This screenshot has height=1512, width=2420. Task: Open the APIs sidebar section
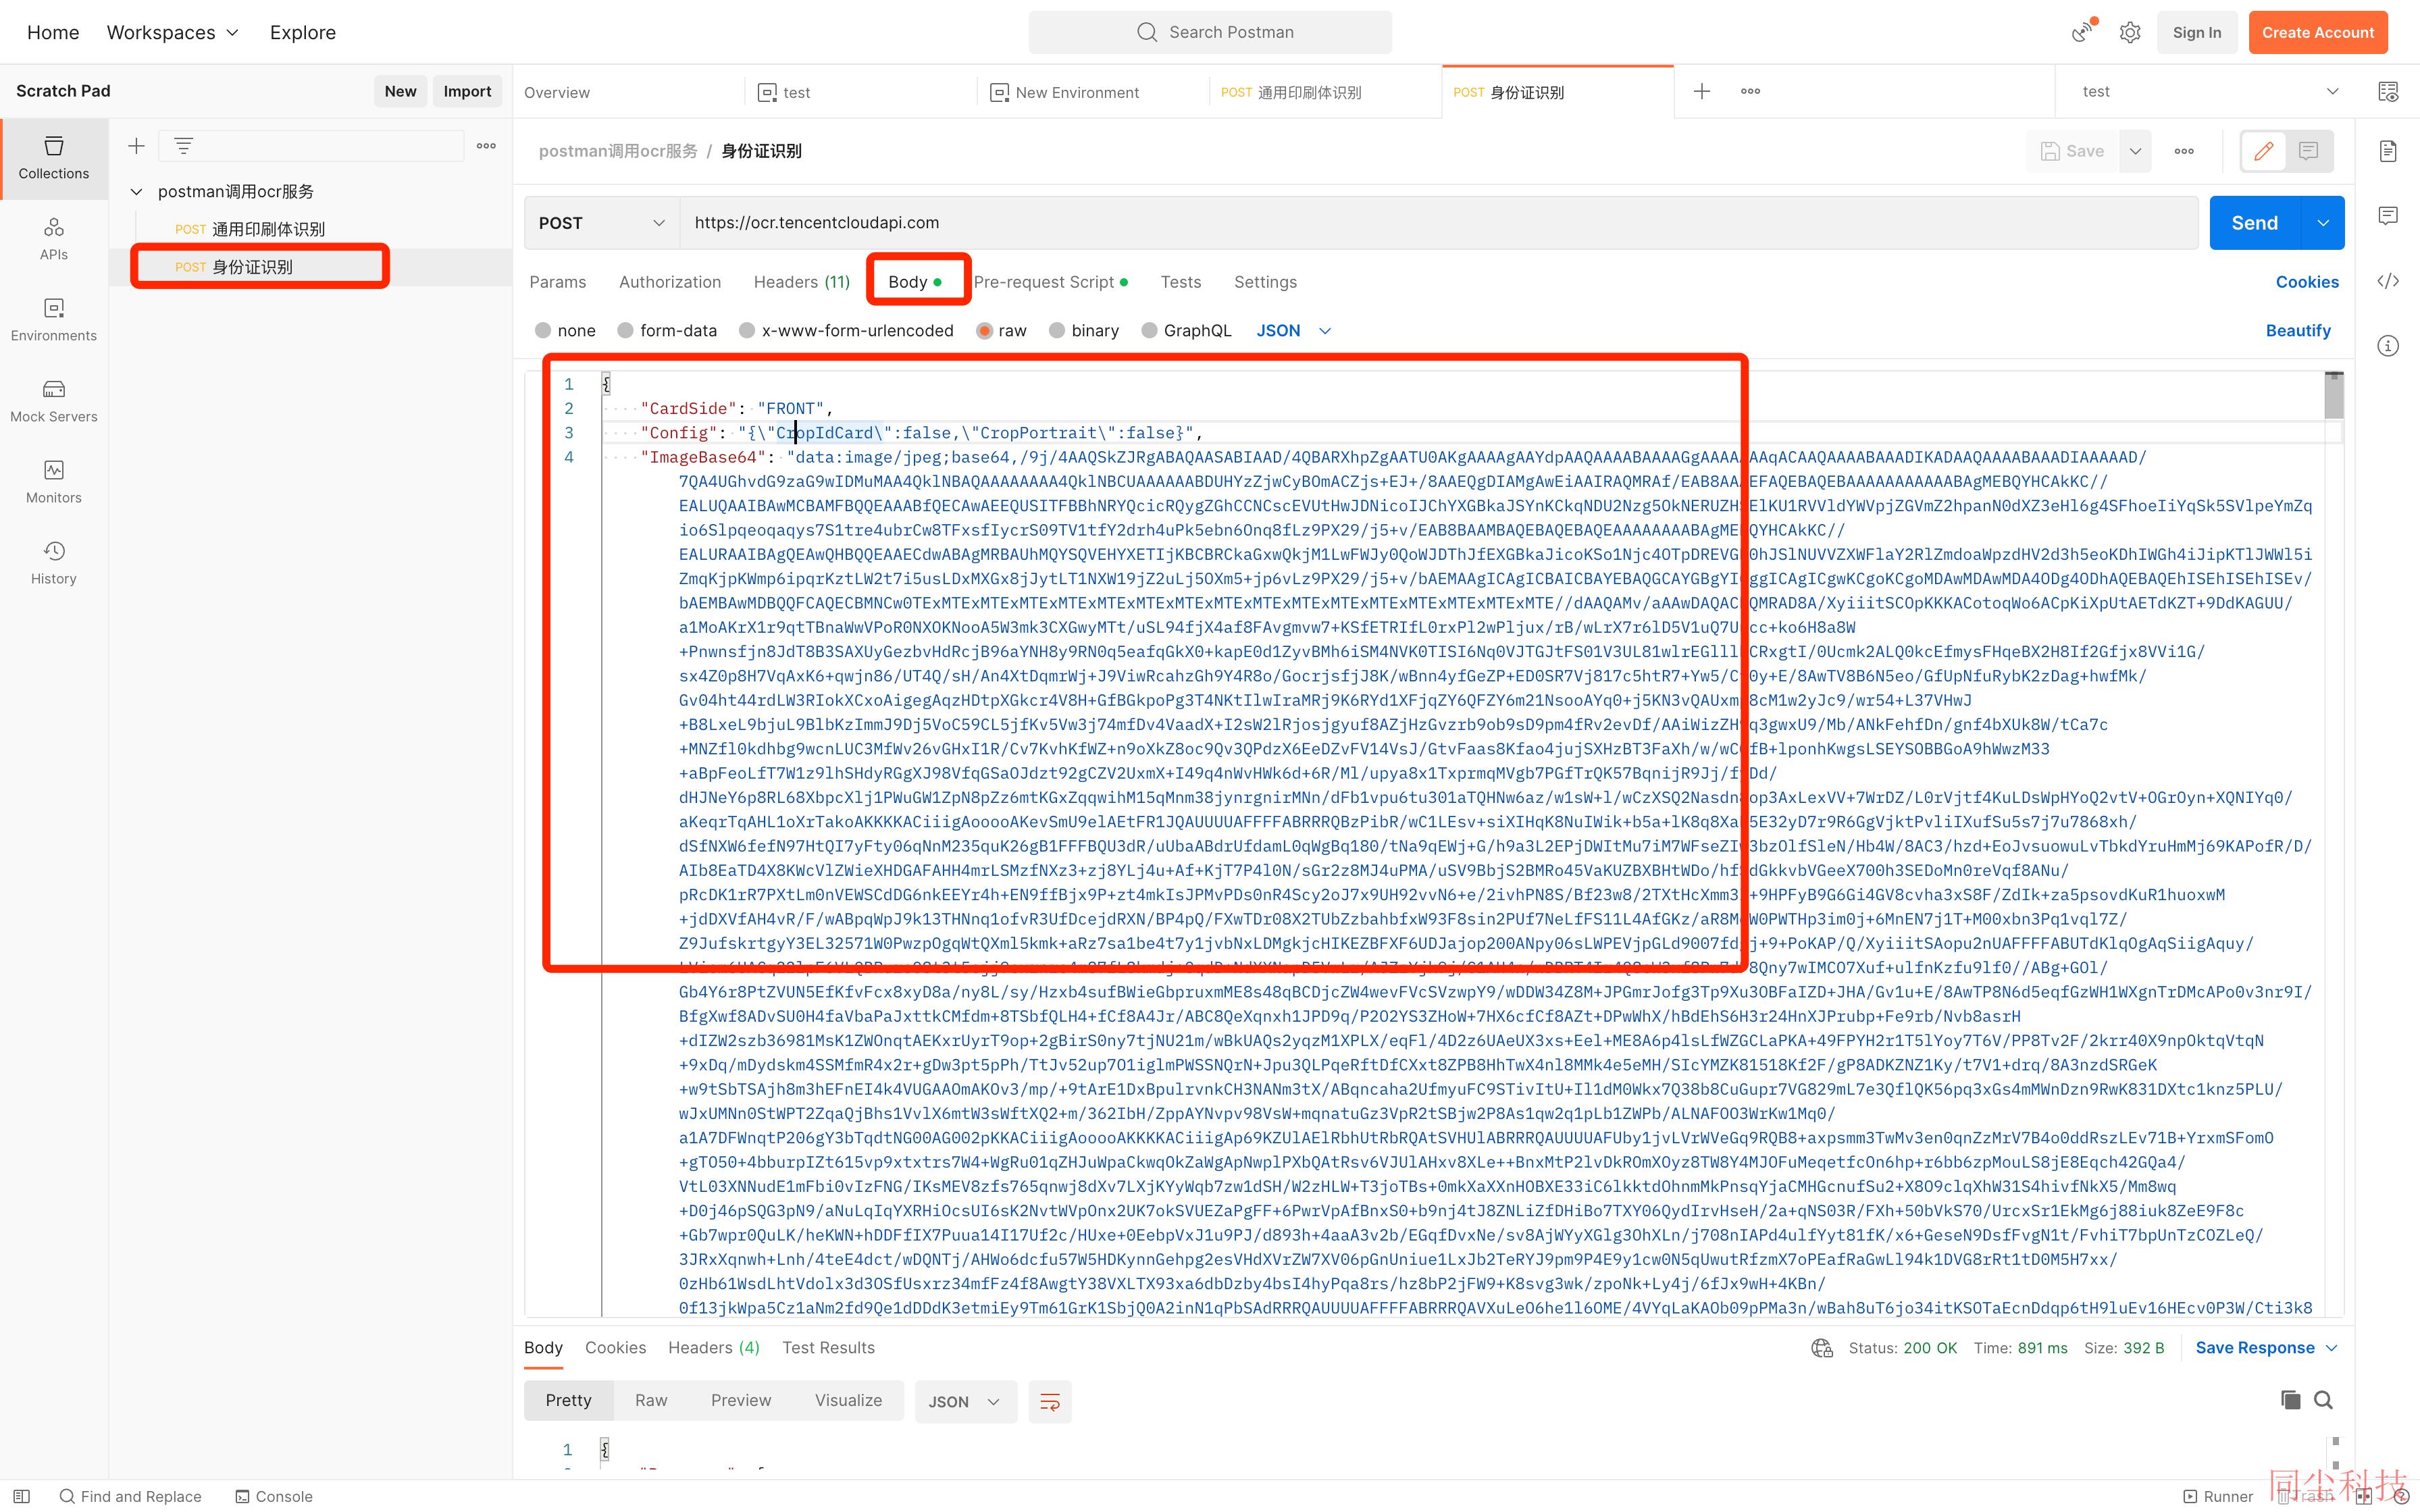(x=54, y=239)
